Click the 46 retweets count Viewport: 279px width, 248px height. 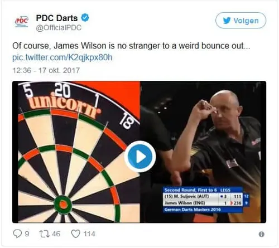click(56, 234)
